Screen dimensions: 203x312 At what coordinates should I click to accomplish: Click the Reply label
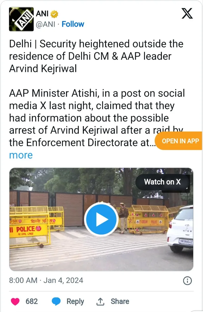(75, 301)
